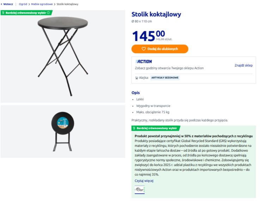Screen dimensions: 268x201
Task: Click the GRS certificate logo
Action: pos(140,190)
